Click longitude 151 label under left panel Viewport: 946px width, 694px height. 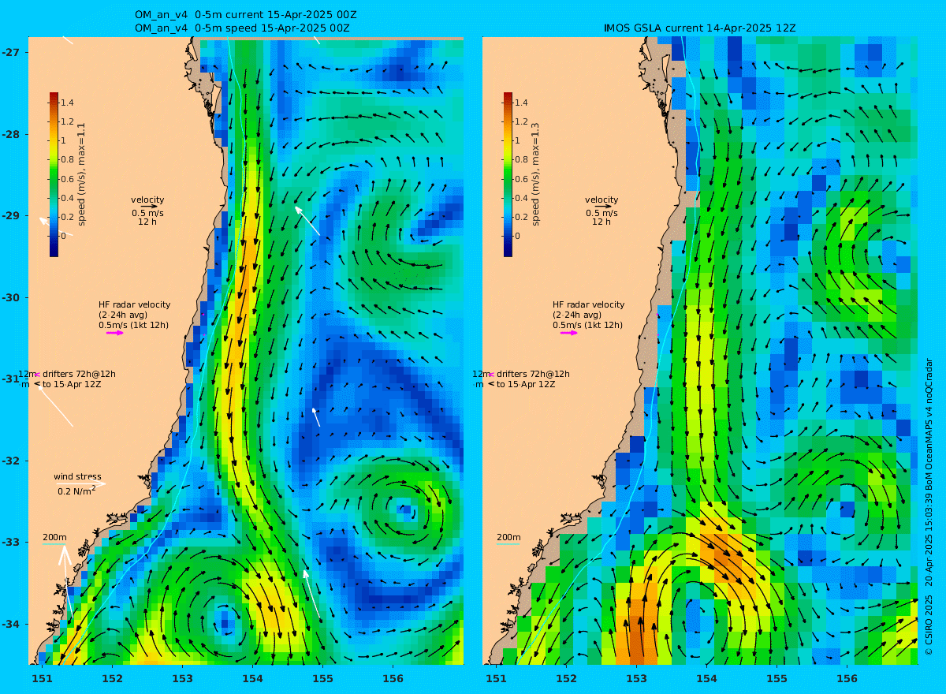pos(43,678)
